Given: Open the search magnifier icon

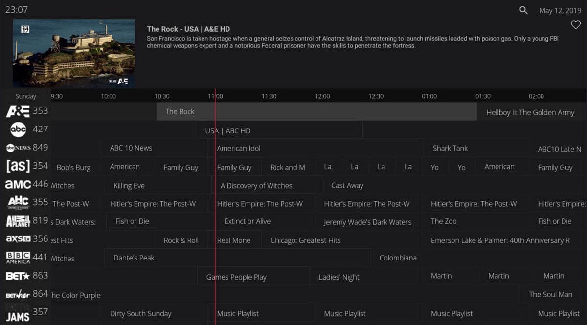Looking at the screenshot, I should pyautogui.click(x=523, y=10).
